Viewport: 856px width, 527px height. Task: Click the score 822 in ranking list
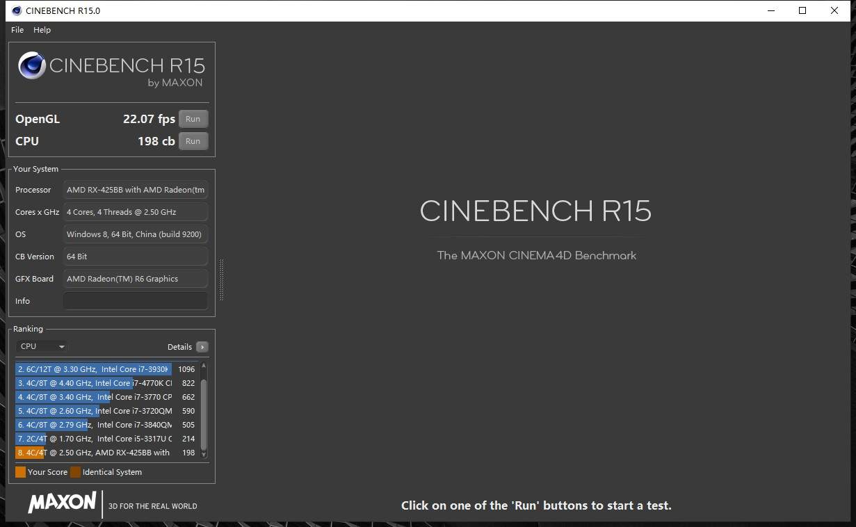(188, 383)
